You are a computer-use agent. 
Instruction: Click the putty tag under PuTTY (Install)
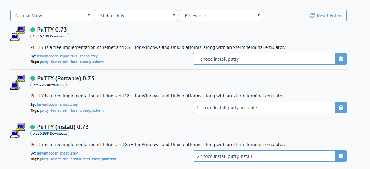pyautogui.click(x=44, y=159)
